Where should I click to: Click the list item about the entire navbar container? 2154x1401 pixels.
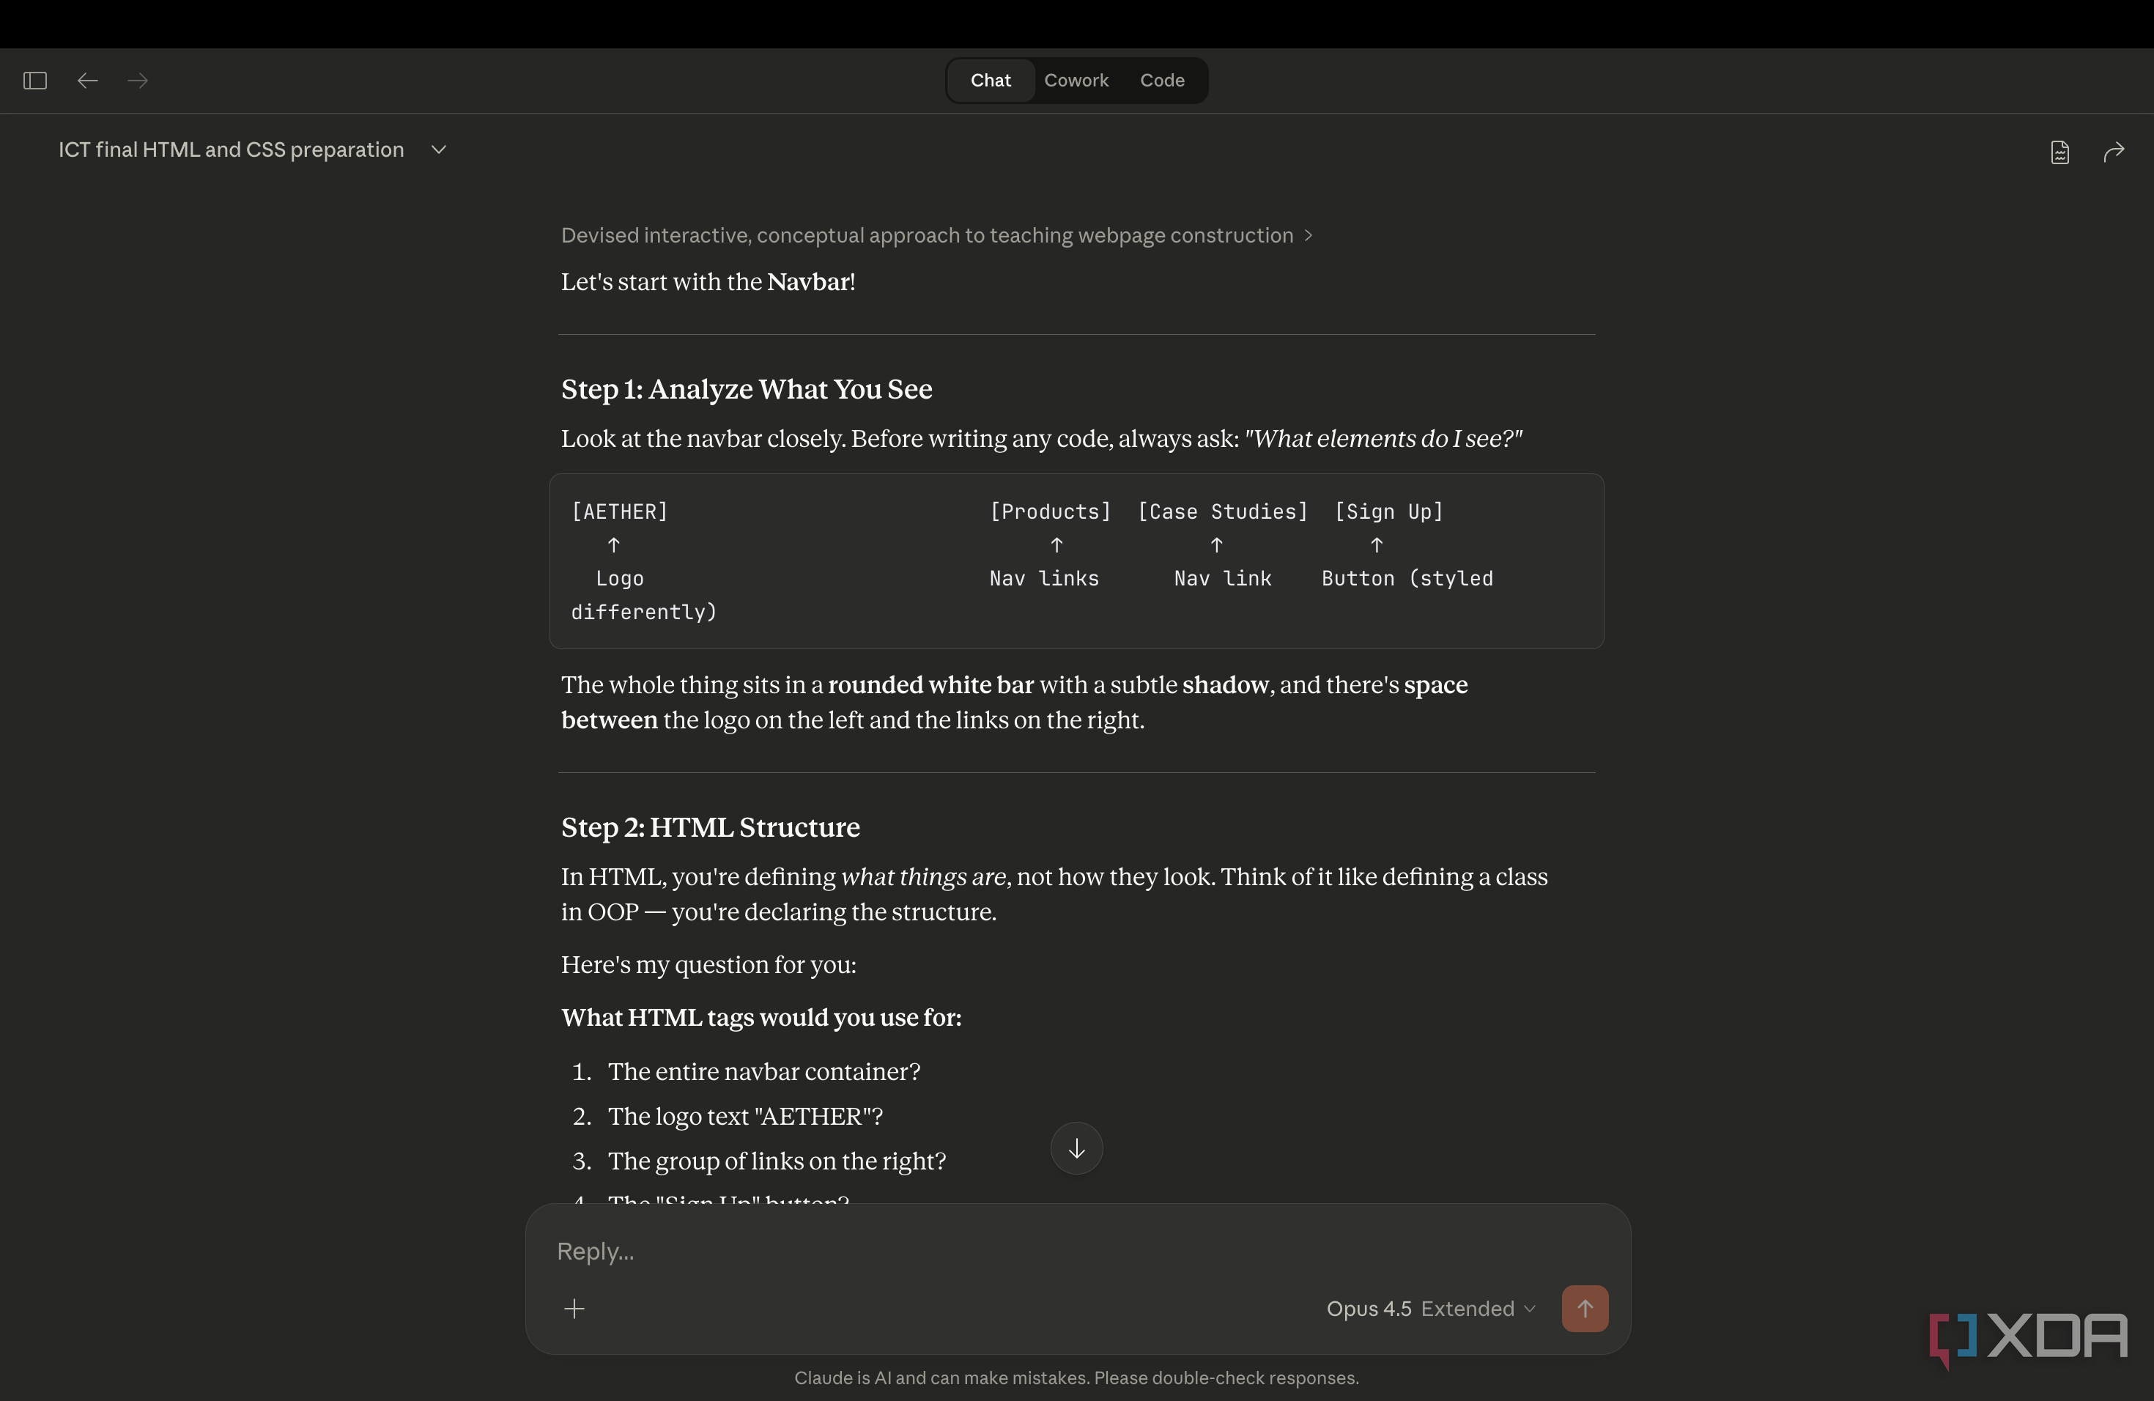point(764,1071)
